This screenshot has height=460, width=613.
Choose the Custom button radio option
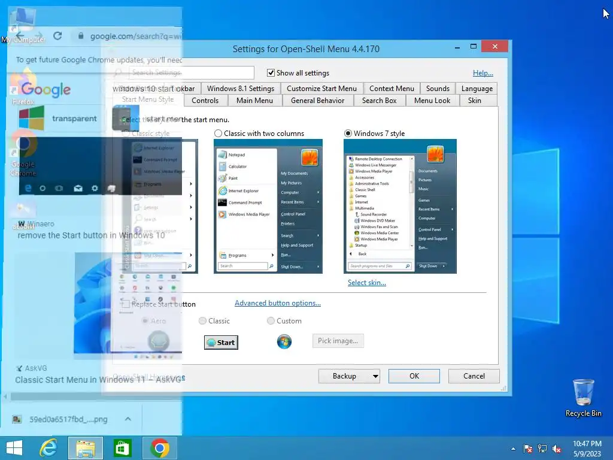click(271, 321)
